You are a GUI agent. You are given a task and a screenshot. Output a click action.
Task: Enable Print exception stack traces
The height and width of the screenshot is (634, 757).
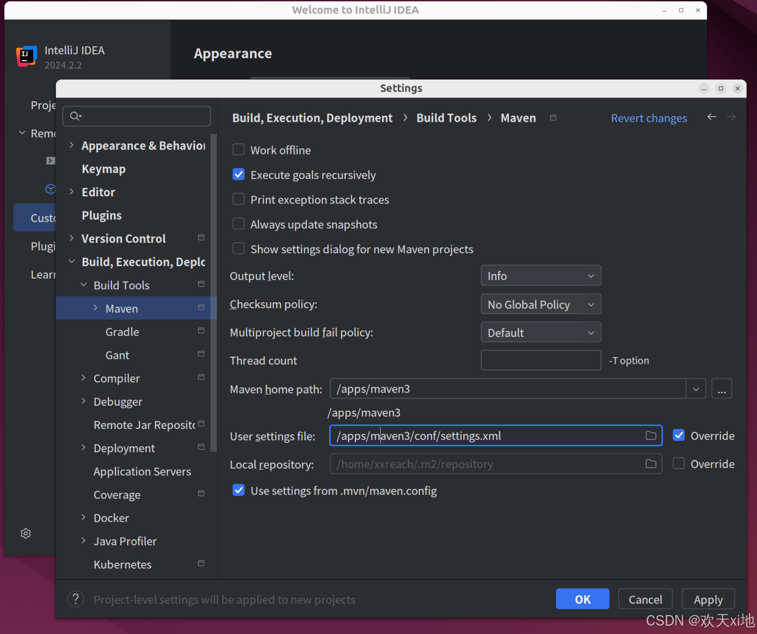pos(239,199)
